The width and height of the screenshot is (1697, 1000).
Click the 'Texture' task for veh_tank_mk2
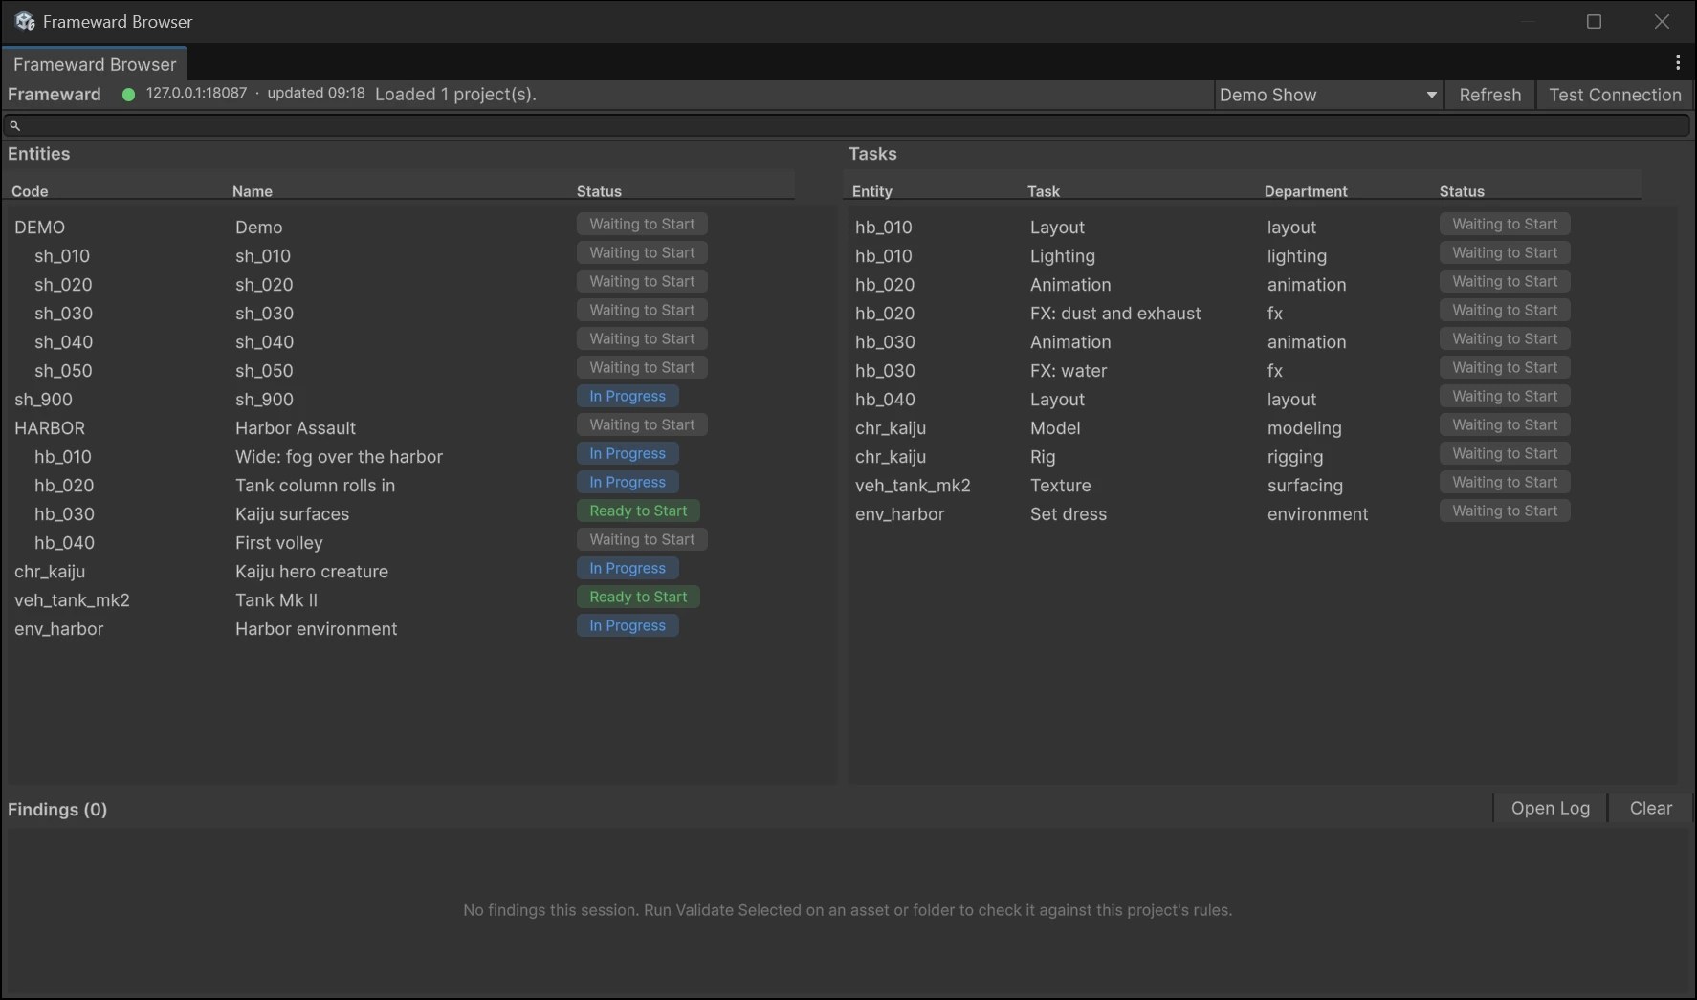coord(1060,485)
